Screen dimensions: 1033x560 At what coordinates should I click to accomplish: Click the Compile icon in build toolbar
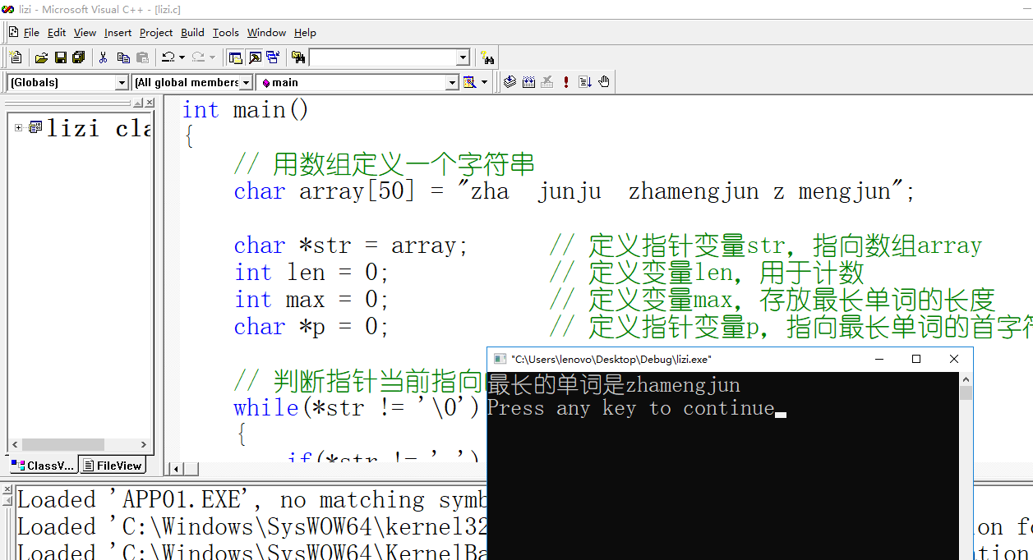pyautogui.click(x=510, y=82)
